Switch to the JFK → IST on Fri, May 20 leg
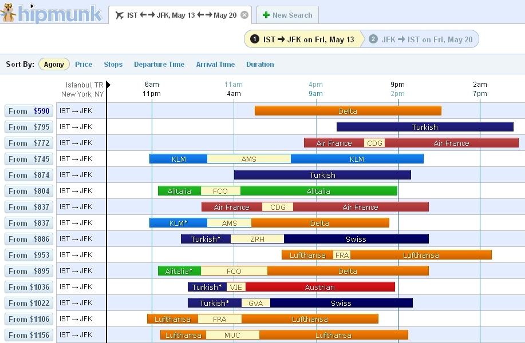Image resolution: width=525 pixels, height=343 pixels. tap(421, 39)
